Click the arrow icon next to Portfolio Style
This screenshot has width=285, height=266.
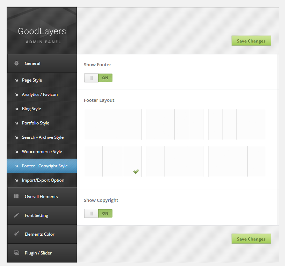(16, 123)
